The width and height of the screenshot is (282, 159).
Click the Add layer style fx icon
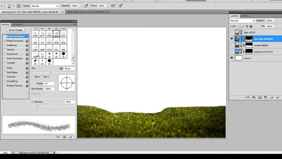tap(254, 97)
